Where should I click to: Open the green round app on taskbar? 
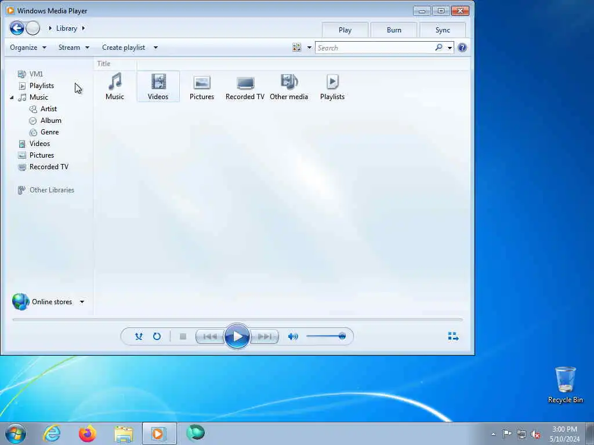(x=195, y=433)
